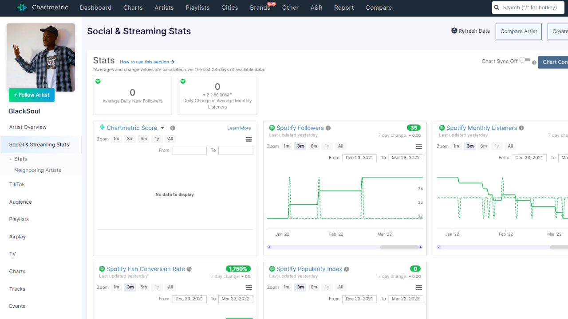Click To date field of Fan Conversion Rate
The height and width of the screenshot is (319, 568).
tap(236, 299)
